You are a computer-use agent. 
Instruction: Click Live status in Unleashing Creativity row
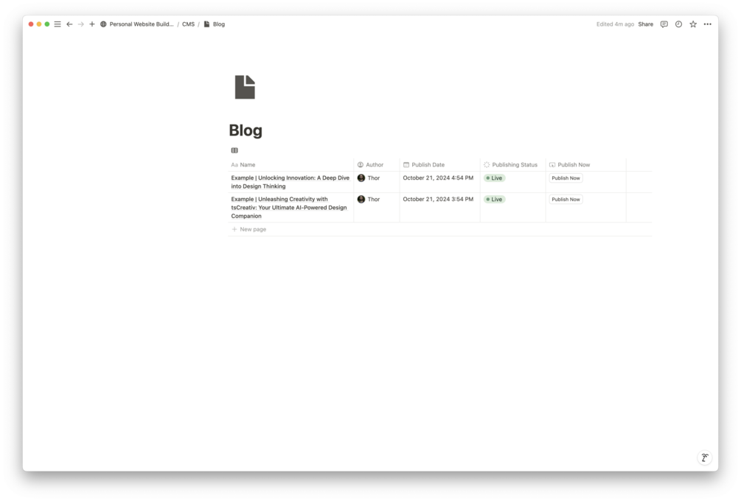point(494,199)
